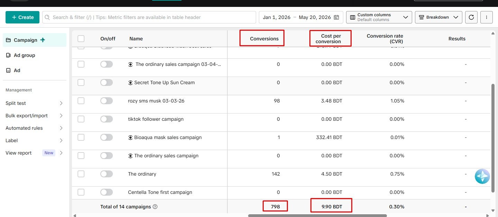Click the Cost per conversion column header
The width and height of the screenshot is (498, 217).
pyautogui.click(x=328, y=39)
